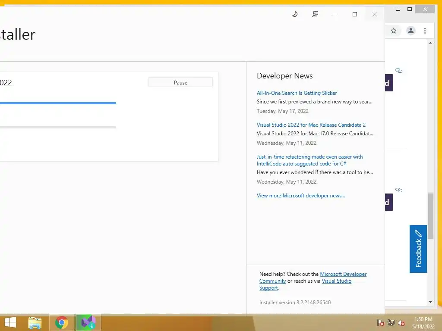
Task: Open the Chrome profile avatar icon
Action: point(411,31)
